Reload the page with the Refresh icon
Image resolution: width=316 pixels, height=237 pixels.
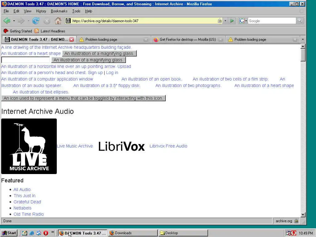point(36,21)
